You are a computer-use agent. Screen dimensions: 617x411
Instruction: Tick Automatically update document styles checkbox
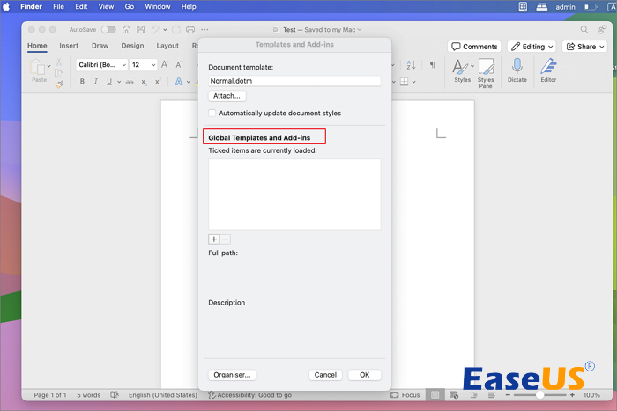click(x=212, y=114)
